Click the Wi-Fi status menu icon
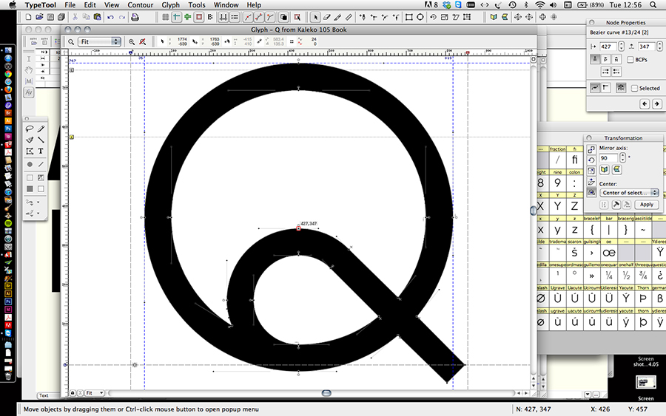Image resolution: width=666 pixels, height=416 pixels. click(540, 4)
